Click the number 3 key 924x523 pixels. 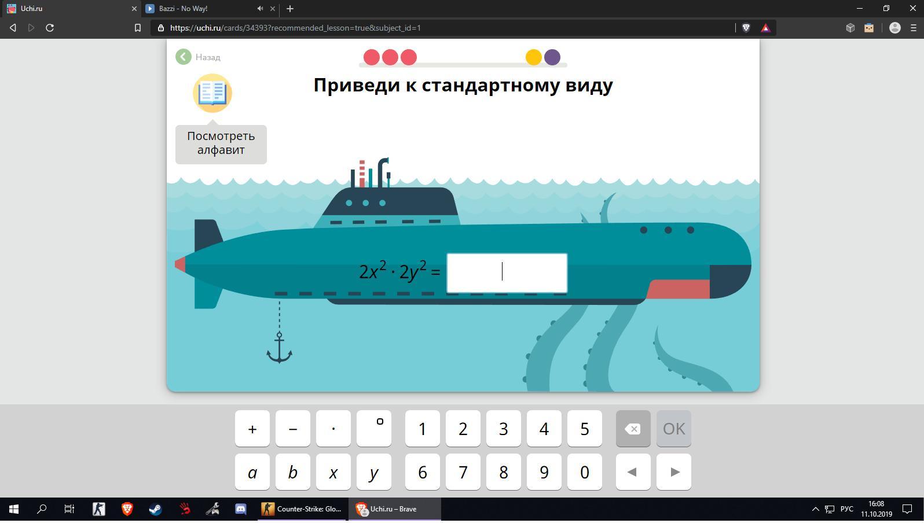(504, 429)
